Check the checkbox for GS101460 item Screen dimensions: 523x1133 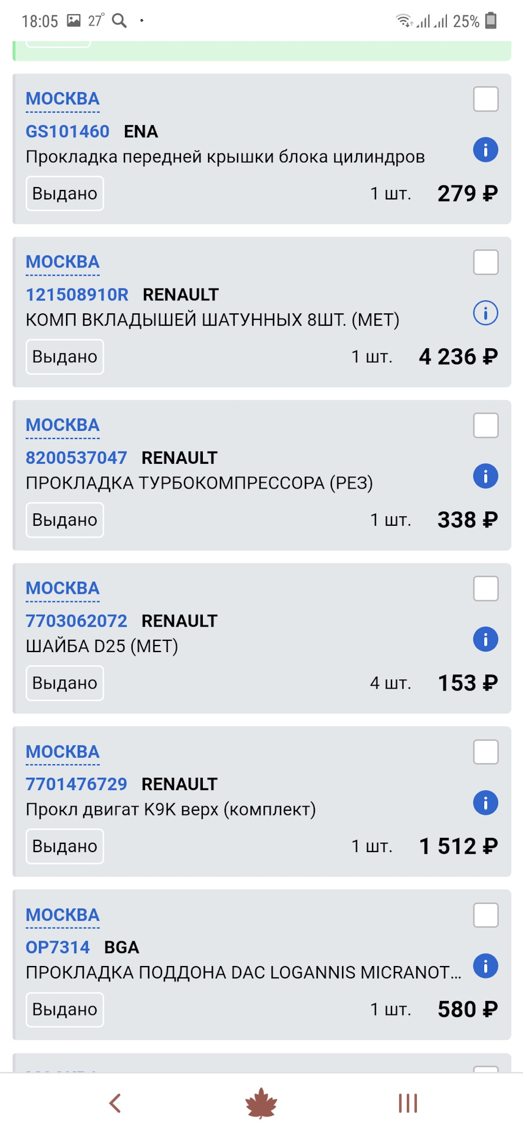click(x=485, y=99)
